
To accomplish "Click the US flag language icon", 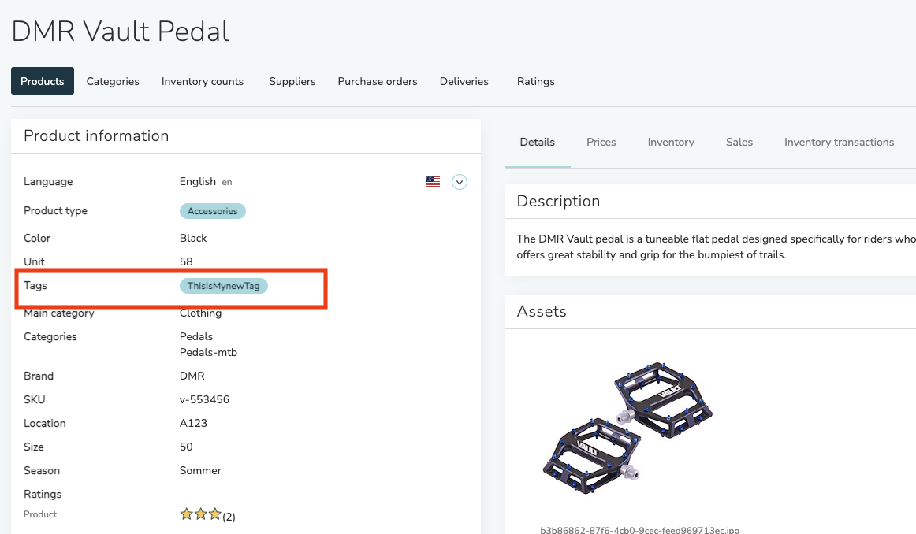I will (x=433, y=181).
